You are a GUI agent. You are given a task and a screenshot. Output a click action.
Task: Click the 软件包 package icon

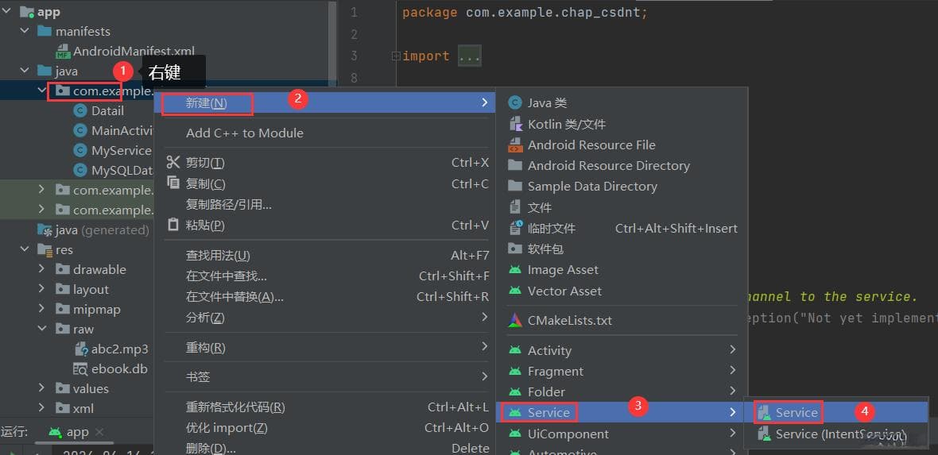(514, 248)
